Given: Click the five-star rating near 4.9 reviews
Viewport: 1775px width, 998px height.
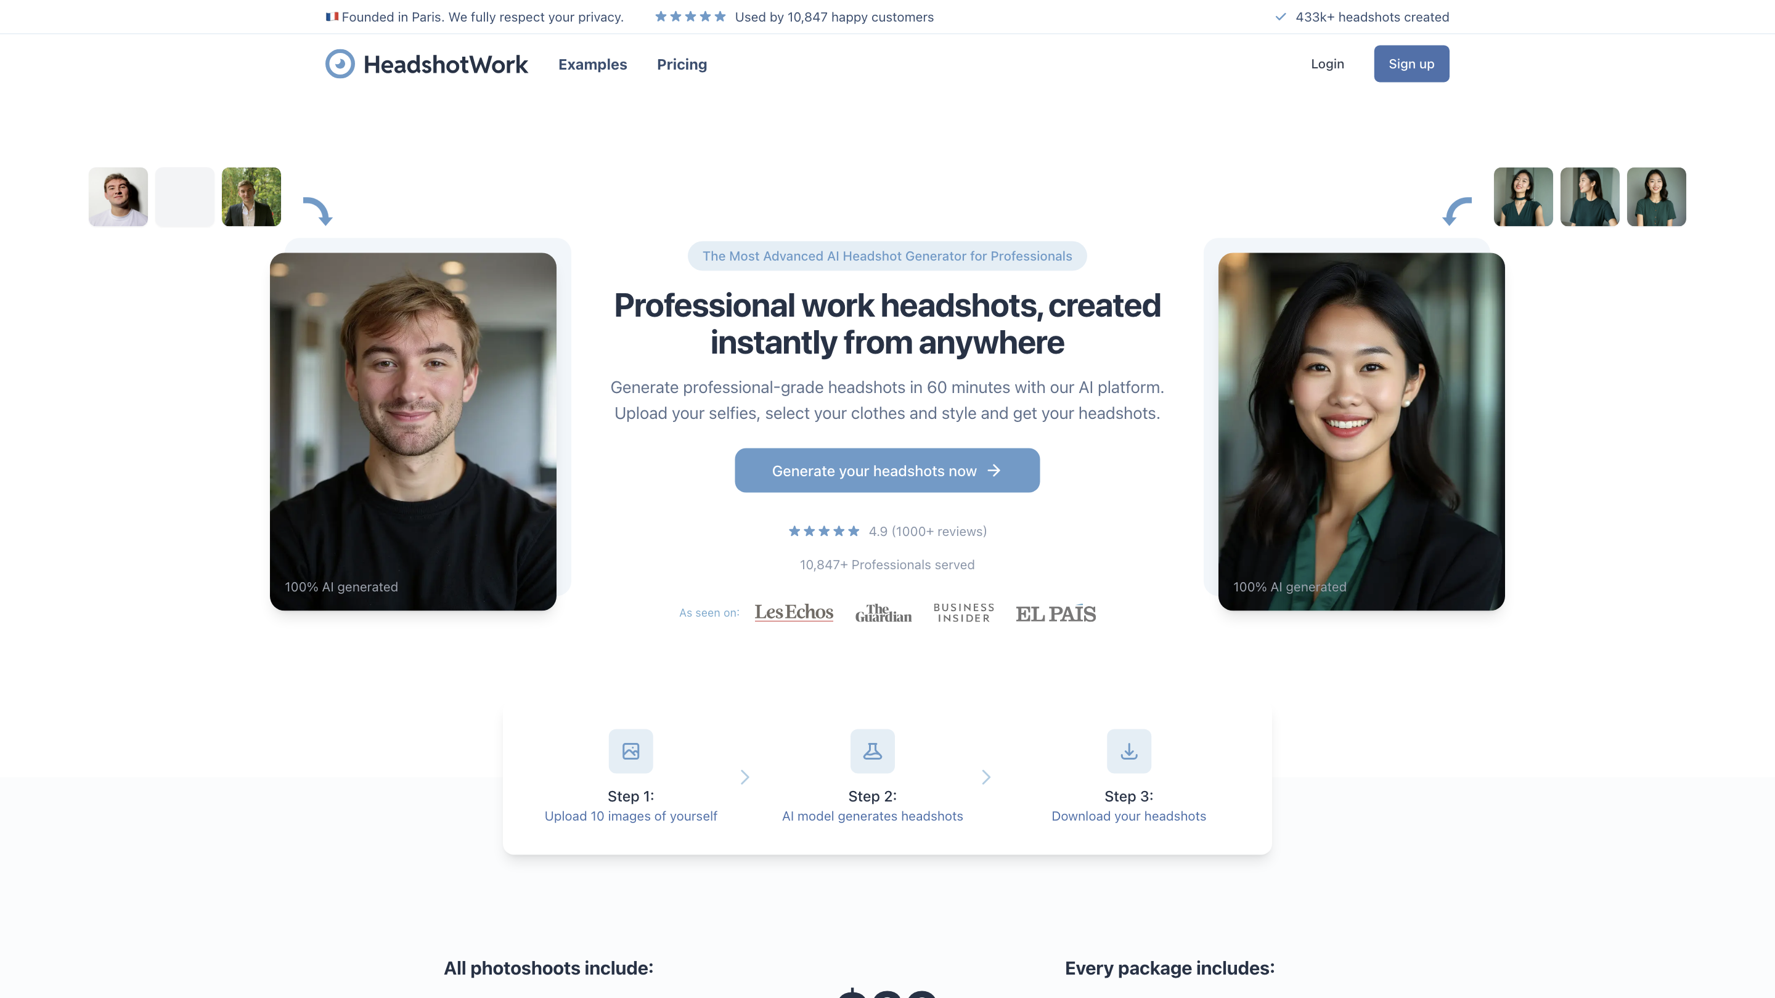Looking at the screenshot, I should pos(824,531).
